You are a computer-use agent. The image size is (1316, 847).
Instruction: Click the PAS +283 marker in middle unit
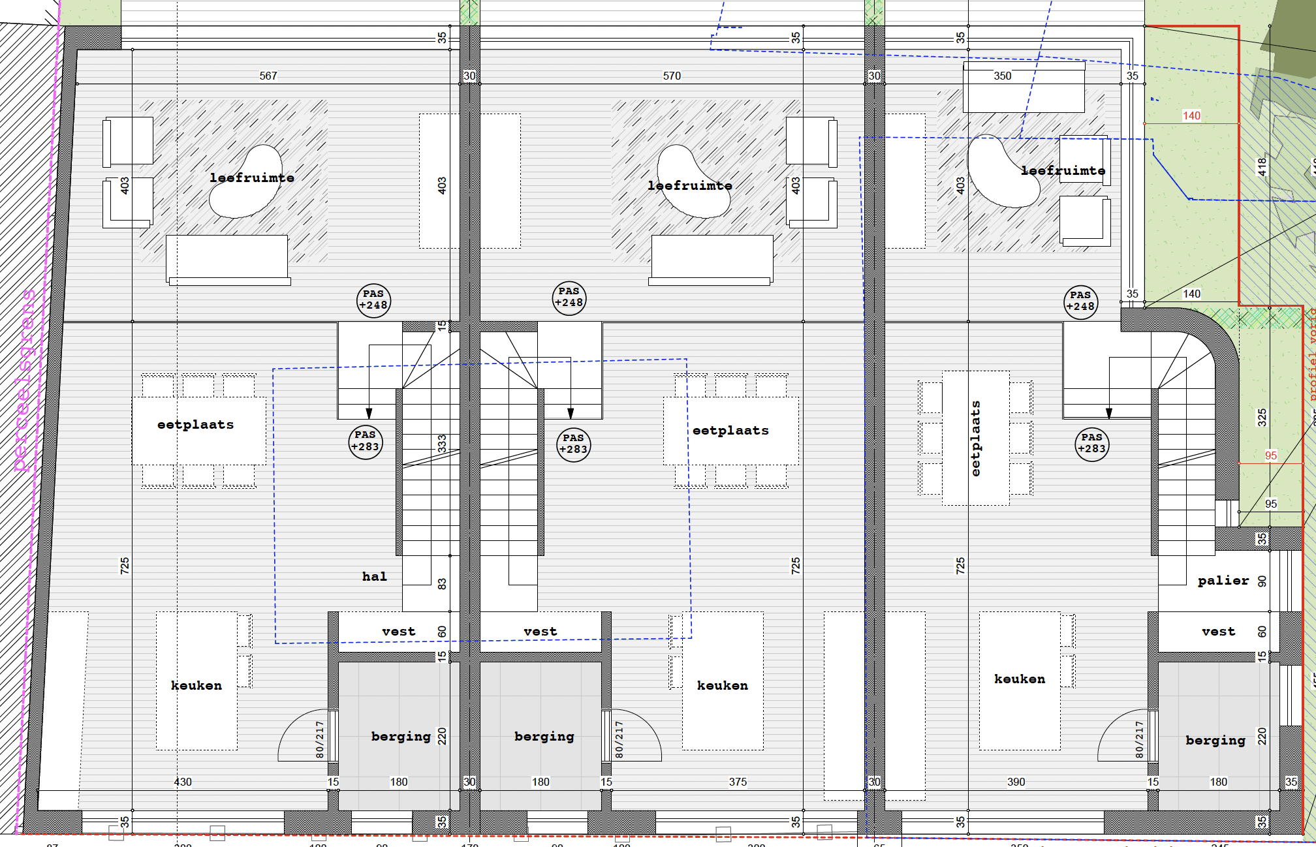[x=573, y=444]
